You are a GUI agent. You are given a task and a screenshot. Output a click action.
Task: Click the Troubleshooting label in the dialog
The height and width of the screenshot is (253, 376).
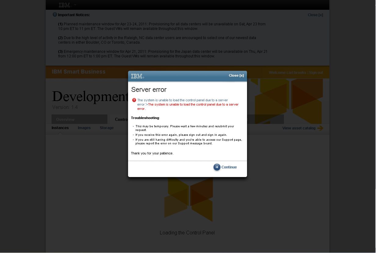coord(145,118)
